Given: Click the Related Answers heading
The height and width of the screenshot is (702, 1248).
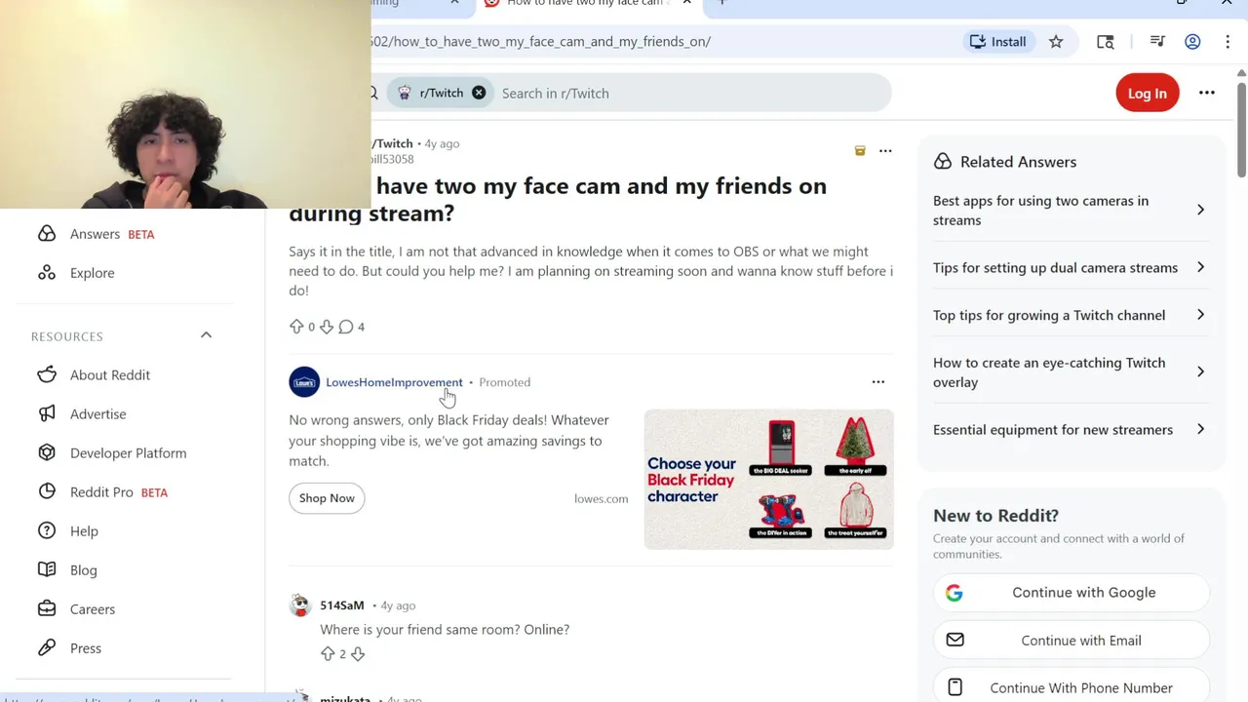Looking at the screenshot, I should coord(1018,162).
